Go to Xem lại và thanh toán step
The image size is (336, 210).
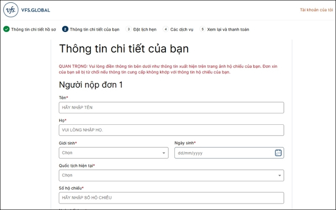click(x=228, y=29)
